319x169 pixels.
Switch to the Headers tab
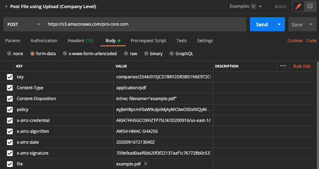[81, 40]
